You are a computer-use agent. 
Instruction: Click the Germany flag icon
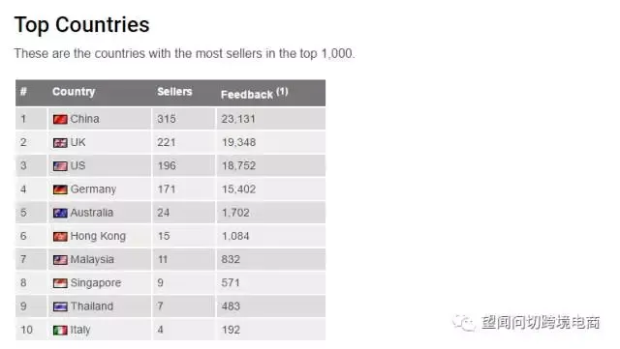click(60, 189)
